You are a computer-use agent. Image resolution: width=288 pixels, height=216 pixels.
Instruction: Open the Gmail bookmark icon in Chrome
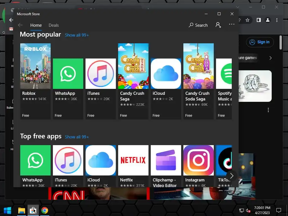(11, 29)
